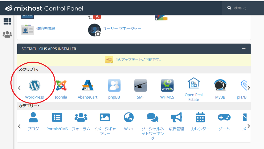The width and height of the screenshot is (264, 149).
Task: Open the grid home menu in sidebar
Action: [x=7, y=21]
